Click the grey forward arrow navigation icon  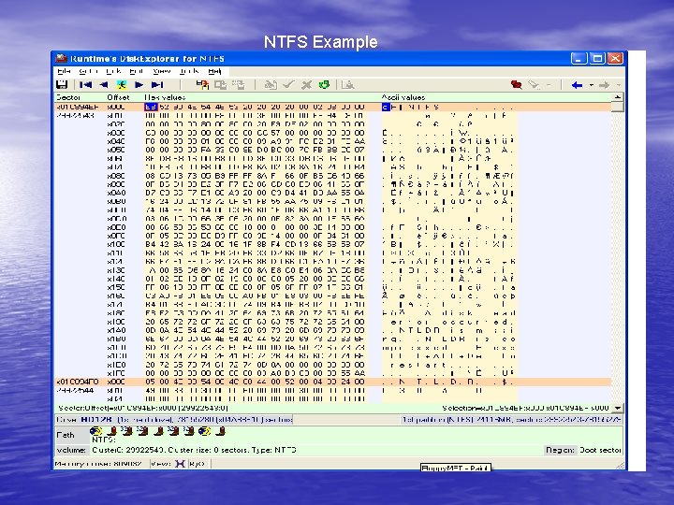pyautogui.click(x=604, y=85)
